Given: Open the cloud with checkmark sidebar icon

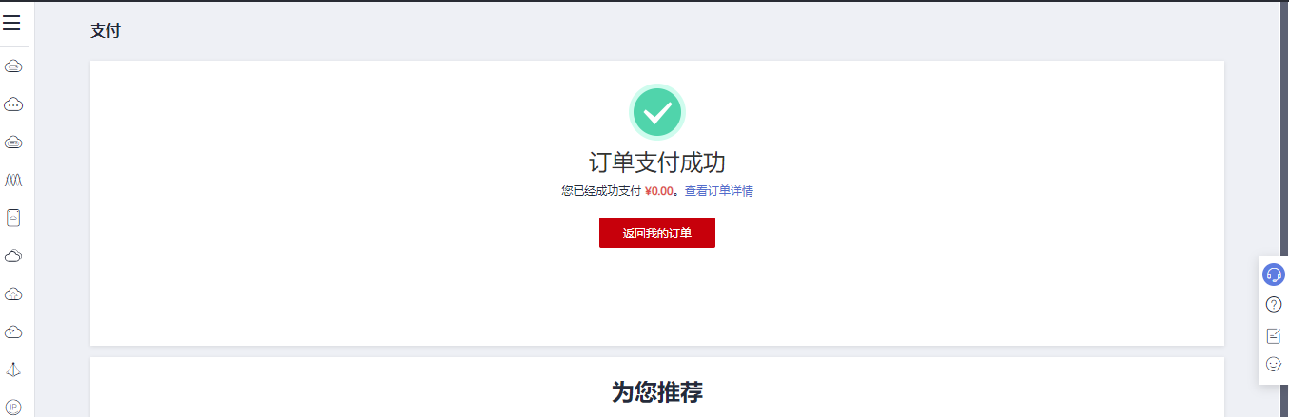Looking at the screenshot, I should coord(13,332).
